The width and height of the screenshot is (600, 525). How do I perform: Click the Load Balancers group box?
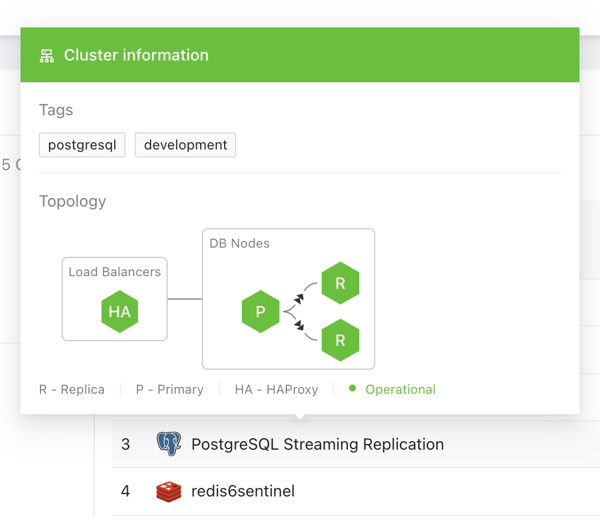pos(114,272)
